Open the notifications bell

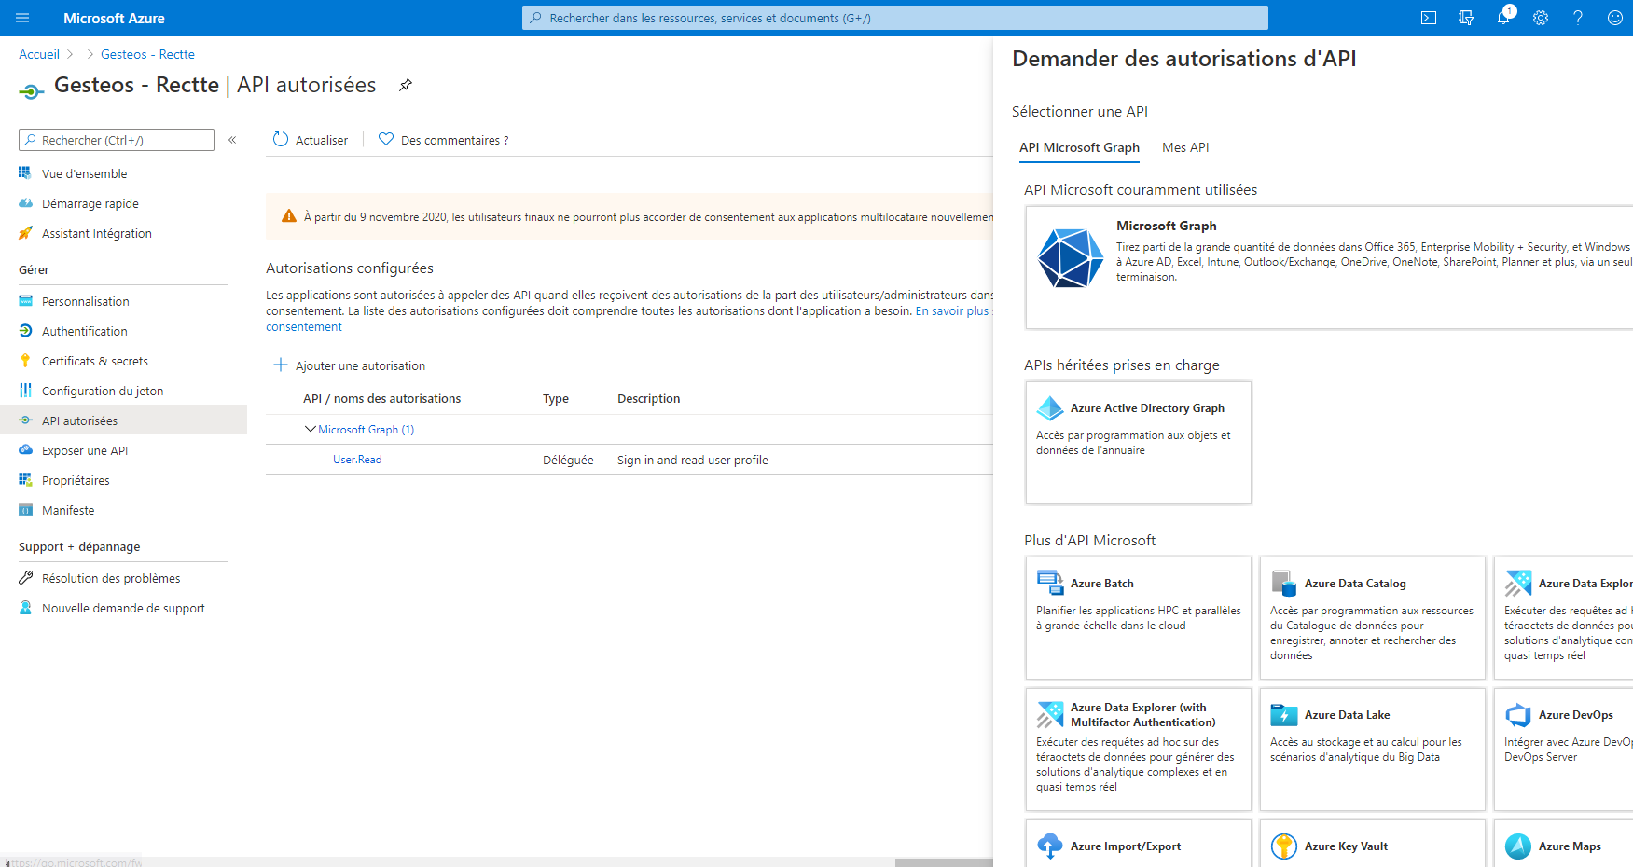[1502, 18]
